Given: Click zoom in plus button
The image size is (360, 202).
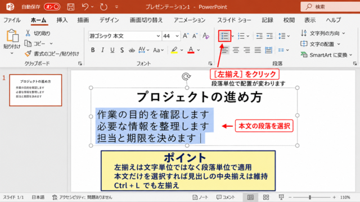Looking at the screenshot, I should tap(334, 197).
